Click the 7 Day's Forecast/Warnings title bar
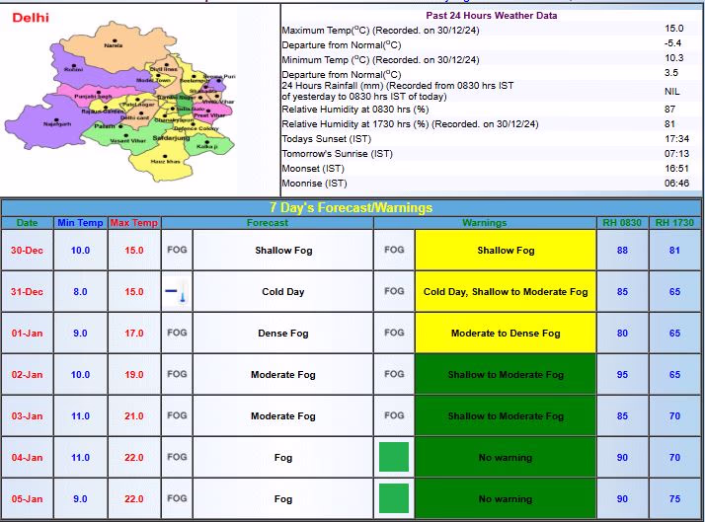705x522 pixels. click(x=352, y=208)
